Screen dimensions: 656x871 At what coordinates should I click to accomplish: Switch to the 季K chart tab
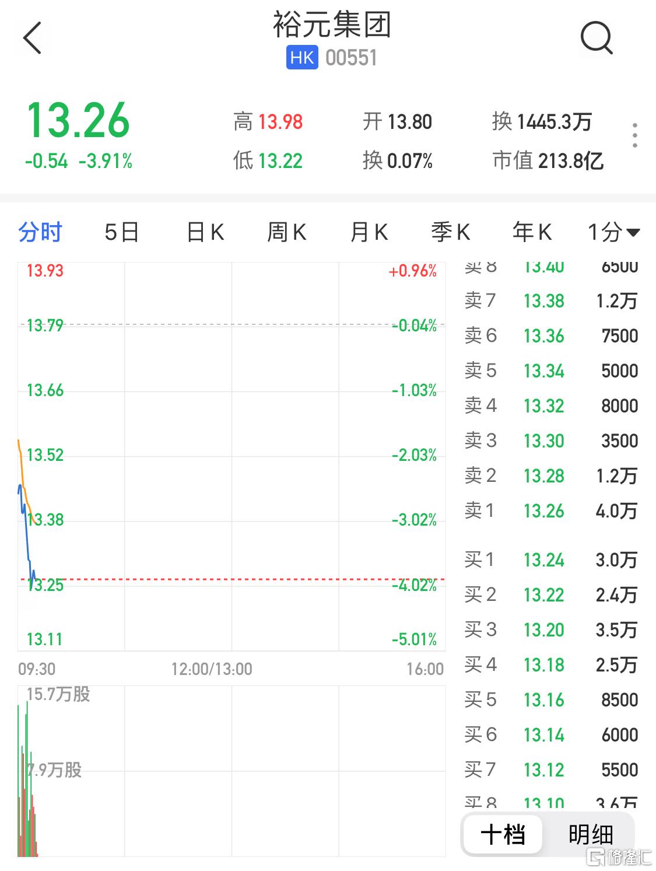[x=451, y=232]
